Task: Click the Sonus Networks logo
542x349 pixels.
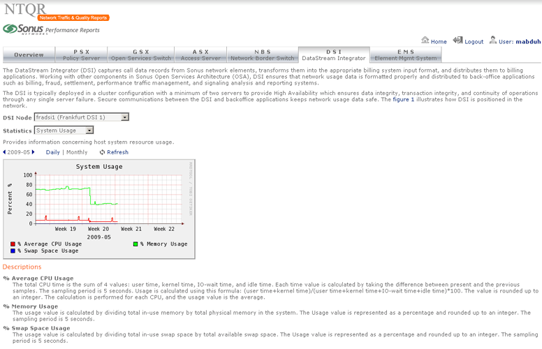Action: [x=23, y=29]
